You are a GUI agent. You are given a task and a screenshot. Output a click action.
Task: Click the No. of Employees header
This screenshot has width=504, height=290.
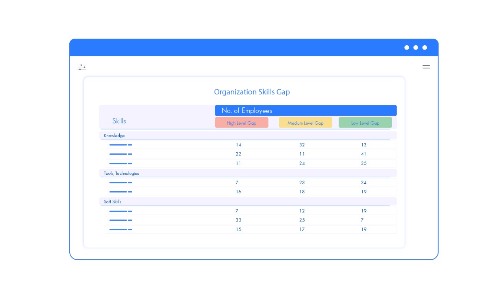point(306,111)
